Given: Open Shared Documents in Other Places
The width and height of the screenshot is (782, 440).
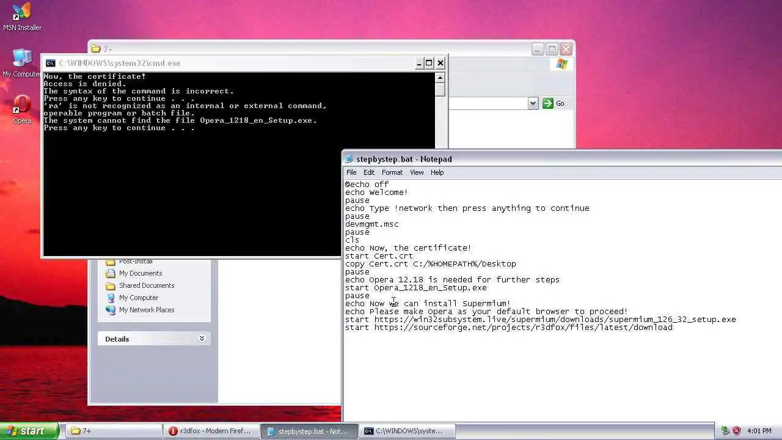Looking at the screenshot, I should (x=147, y=285).
